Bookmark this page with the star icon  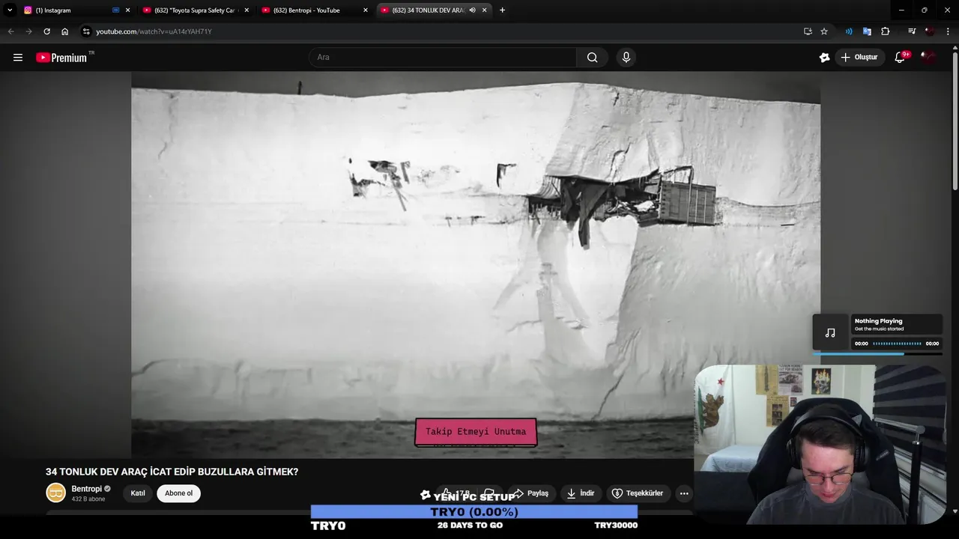point(824,31)
